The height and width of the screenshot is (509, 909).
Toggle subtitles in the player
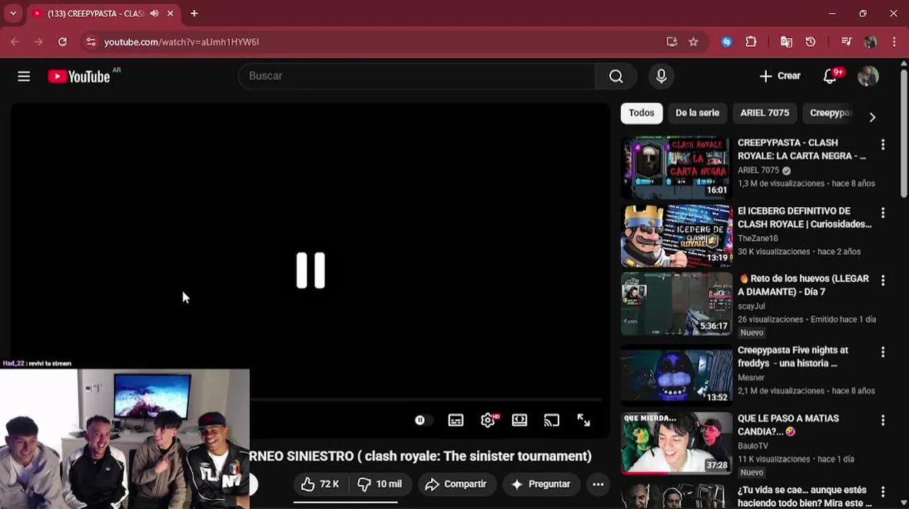[456, 420]
